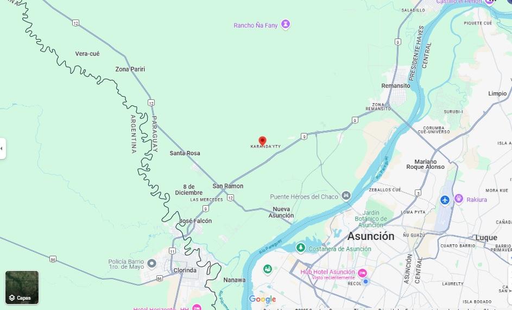Click the San Ramon place label
Viewport: 512px width, 310px height.
click(228, 186)
